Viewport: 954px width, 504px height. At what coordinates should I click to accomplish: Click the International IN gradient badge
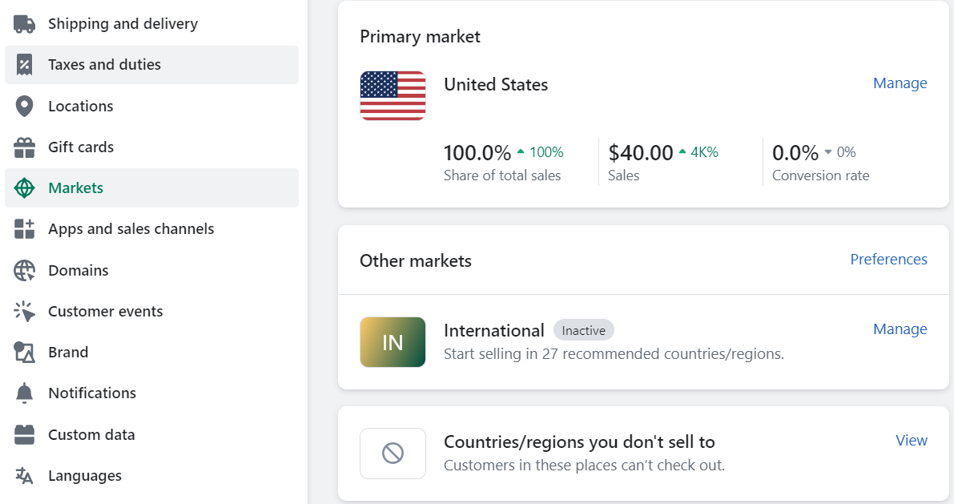pos(392,342)
